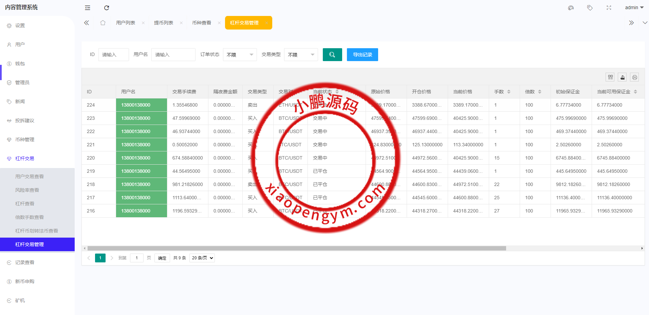Screen dimensions: 649x315
Task: Click the horizontal scrollbar under the table
Action: point(296,248)
